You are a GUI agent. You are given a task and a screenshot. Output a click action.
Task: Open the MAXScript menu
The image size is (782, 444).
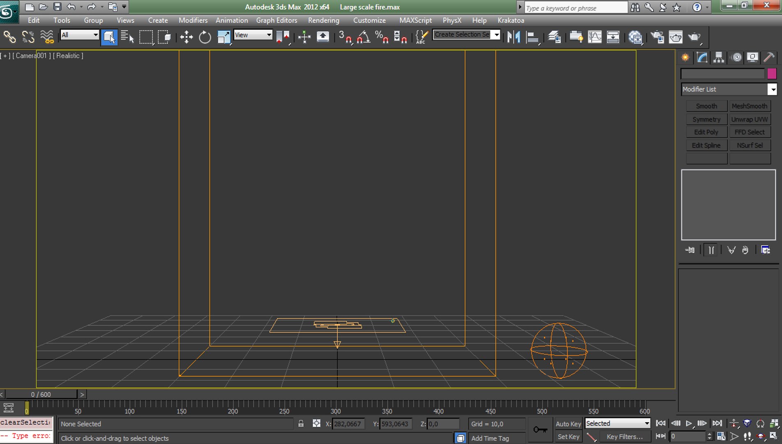415,20
